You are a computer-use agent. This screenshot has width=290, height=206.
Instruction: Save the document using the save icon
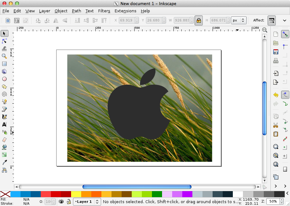click(275, 52)
